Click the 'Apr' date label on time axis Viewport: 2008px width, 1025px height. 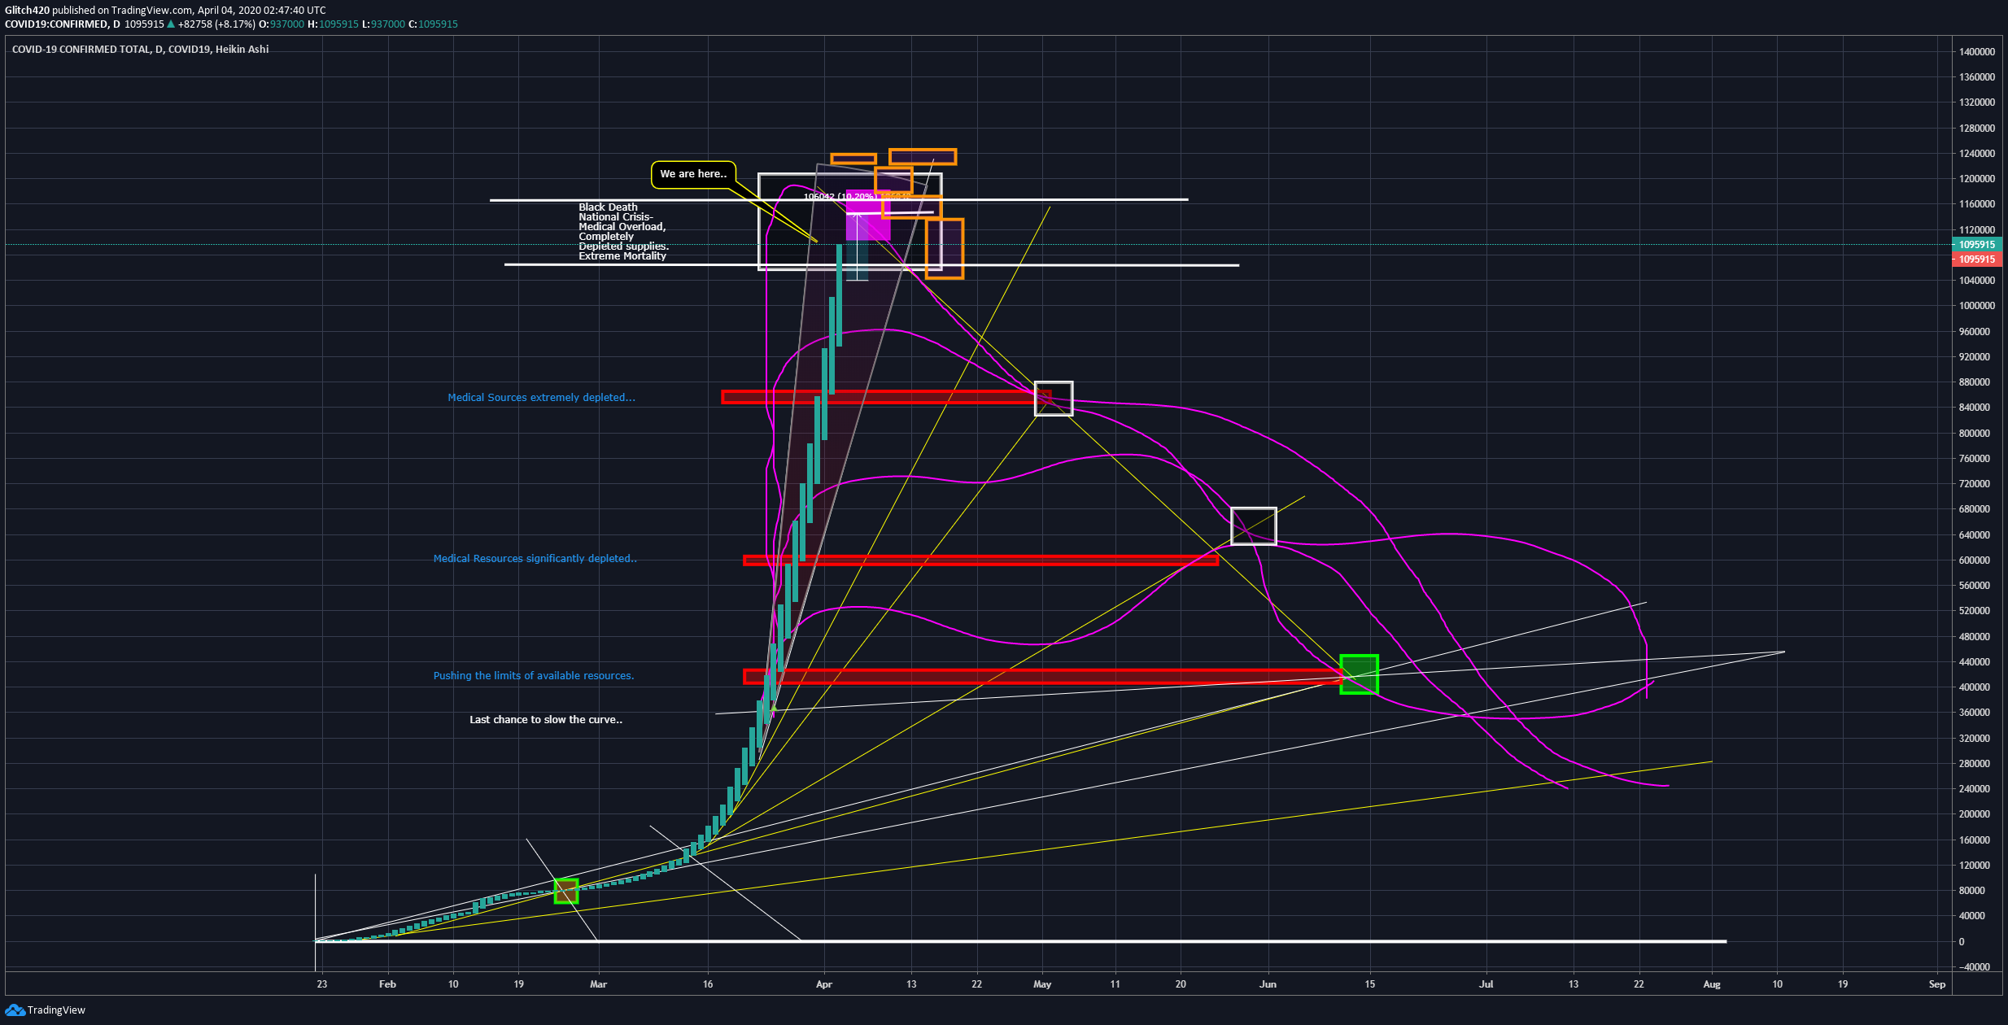point(824,984)
